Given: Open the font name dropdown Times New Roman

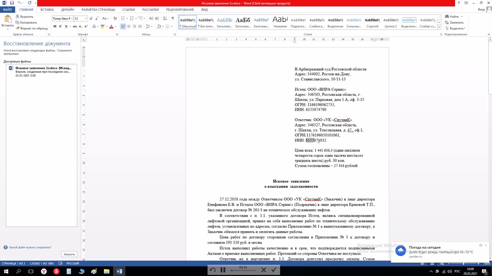Looking at the screenshot, I should pyautogui.click(x=71, y=18).
